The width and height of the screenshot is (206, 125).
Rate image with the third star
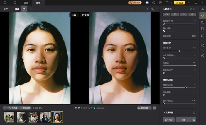click(x=87, y=108)
